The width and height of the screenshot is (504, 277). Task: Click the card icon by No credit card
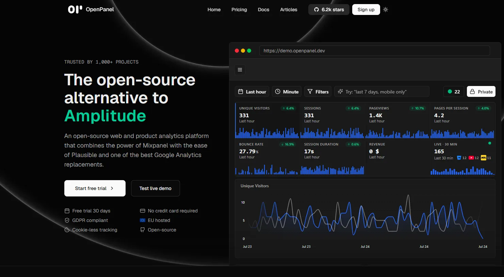pyautogui.click(x=143, y=211)
